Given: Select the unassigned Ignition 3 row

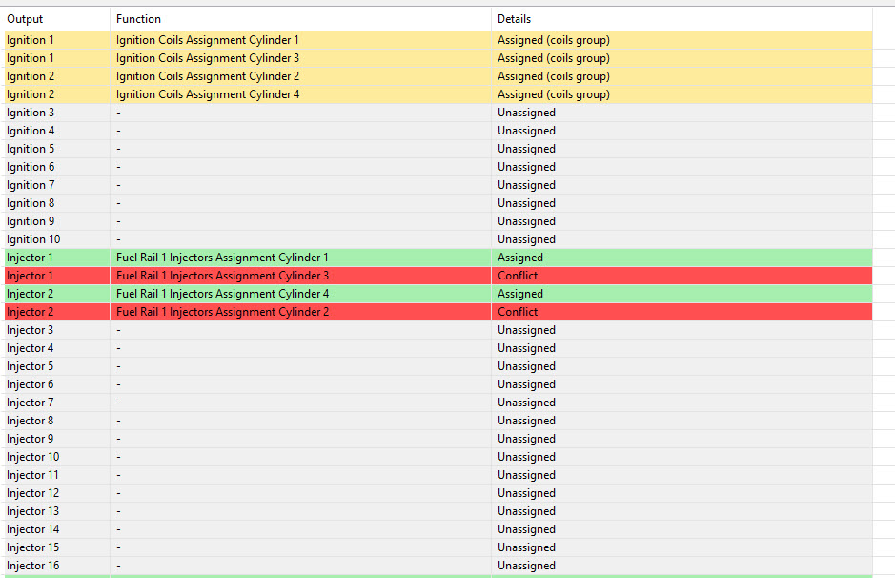Looking at the screenshot, I should [x=438, y=113].
